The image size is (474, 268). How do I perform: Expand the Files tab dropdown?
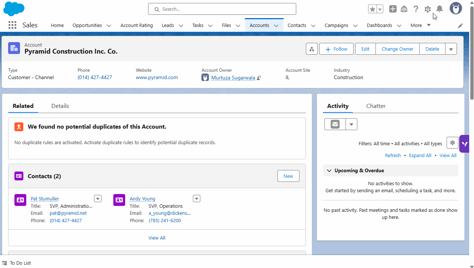238,26
